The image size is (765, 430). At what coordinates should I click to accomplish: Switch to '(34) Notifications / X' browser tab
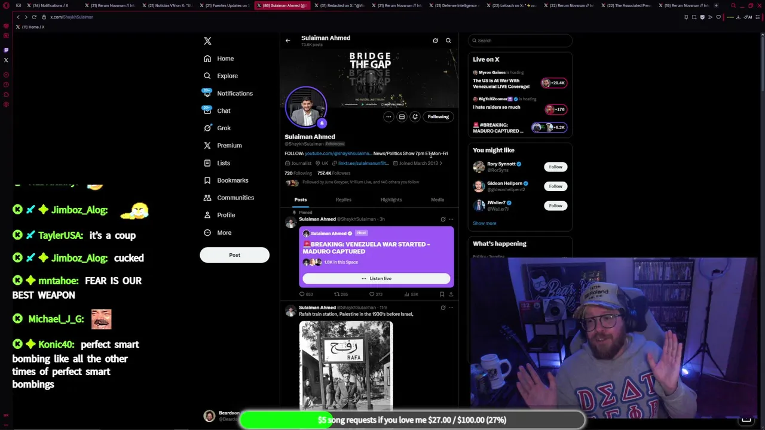[x=50, y=5]
